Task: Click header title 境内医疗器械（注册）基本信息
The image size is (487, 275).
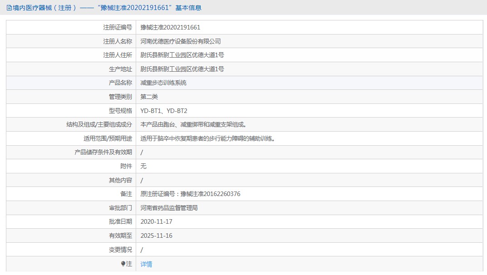Action: [x=107, y=8]
